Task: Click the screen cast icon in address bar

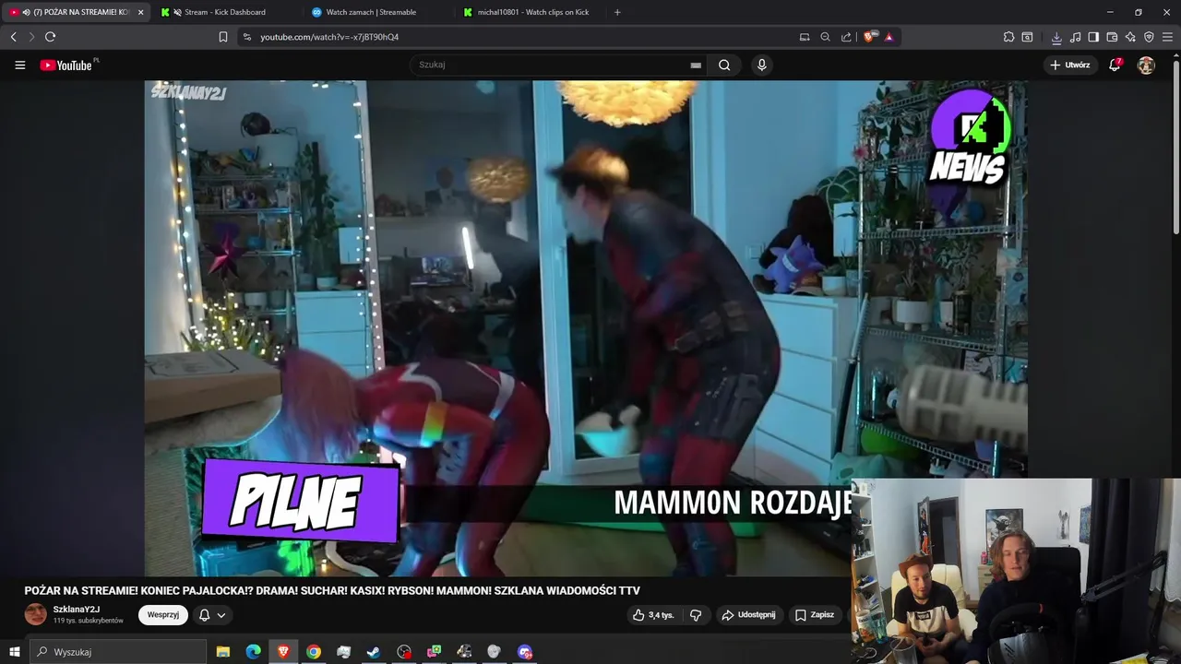Action: [805, 37]
